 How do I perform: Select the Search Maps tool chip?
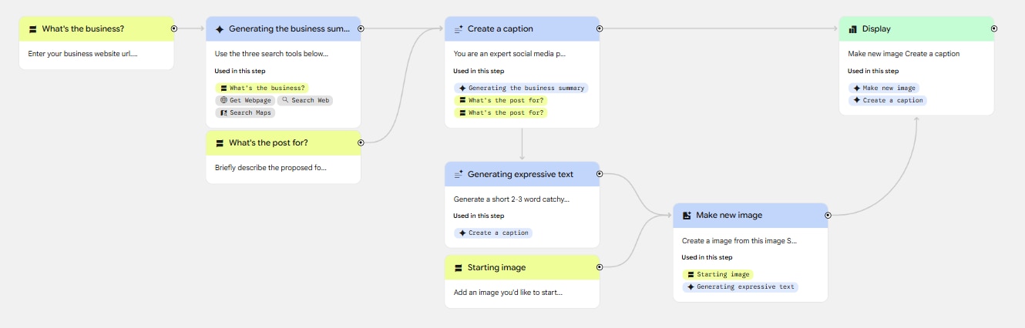[246, 112]
